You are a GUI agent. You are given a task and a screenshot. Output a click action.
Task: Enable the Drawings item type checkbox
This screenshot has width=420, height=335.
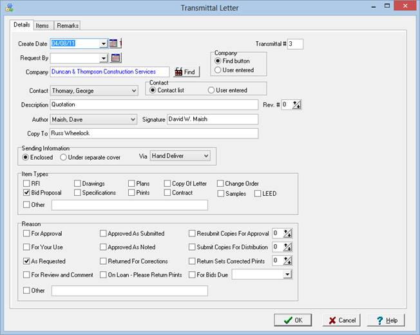coord(78,184)
